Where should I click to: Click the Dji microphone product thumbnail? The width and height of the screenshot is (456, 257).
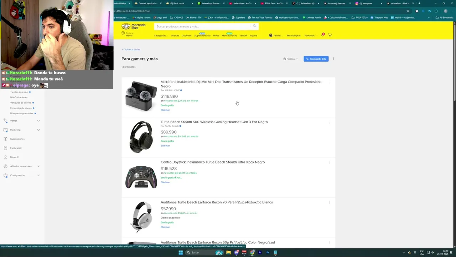point(141,96)
